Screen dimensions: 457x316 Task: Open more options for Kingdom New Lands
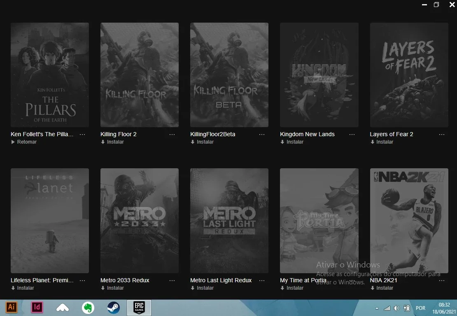point(352,134)
